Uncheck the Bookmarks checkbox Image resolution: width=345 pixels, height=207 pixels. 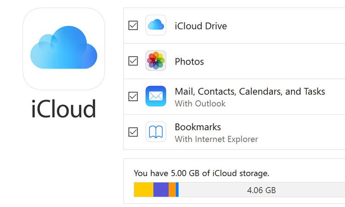[x=133, y=132]
